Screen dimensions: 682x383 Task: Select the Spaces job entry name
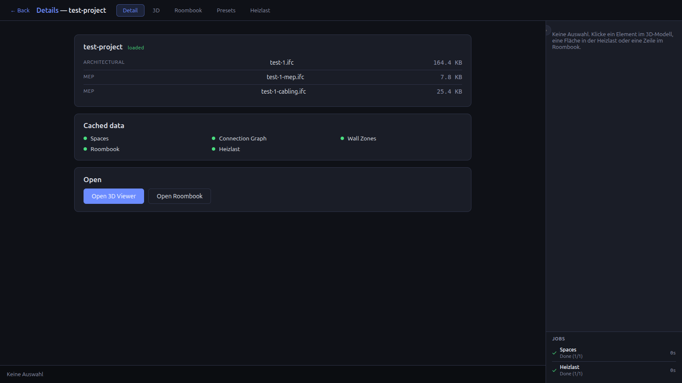pyautogui.click(x=568, y=350)
